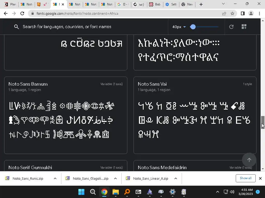Open the Noto Sans Bamum font card
Viewport: 265px width, 198px height.
coord(65,115)
